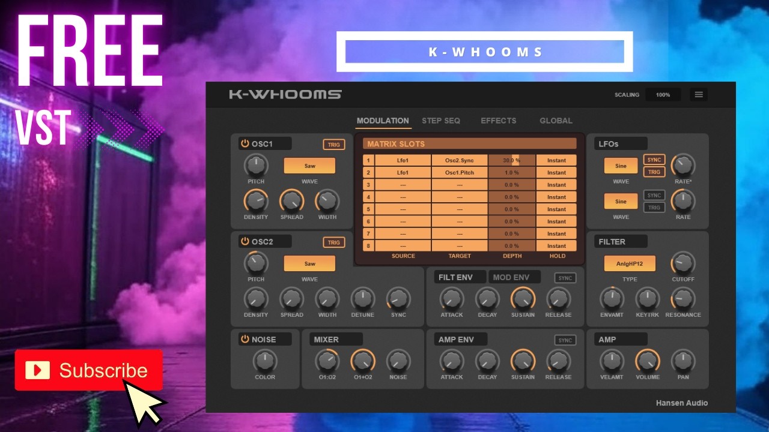
Task: Click the filter RESONANCE knob
Action: pyautogui.click(x=683, y=298)
